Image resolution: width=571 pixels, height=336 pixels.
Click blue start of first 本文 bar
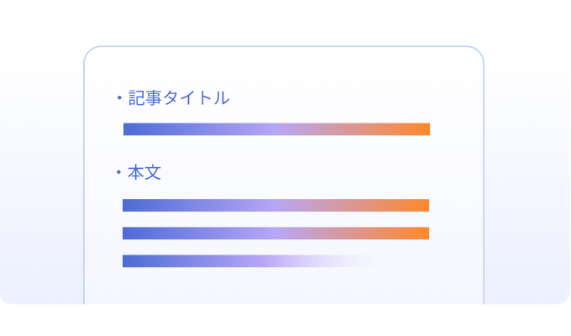coord(131,205)
